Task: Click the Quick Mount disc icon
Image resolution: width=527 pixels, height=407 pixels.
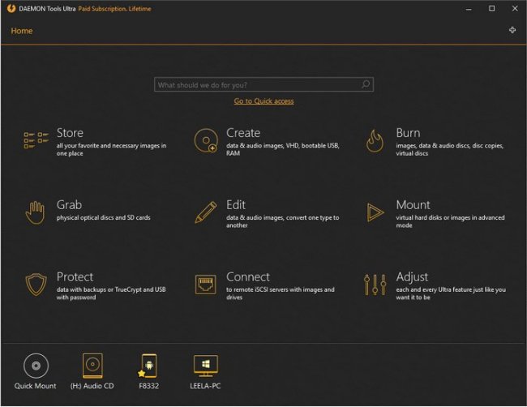Action: click(x=36, y=366)
